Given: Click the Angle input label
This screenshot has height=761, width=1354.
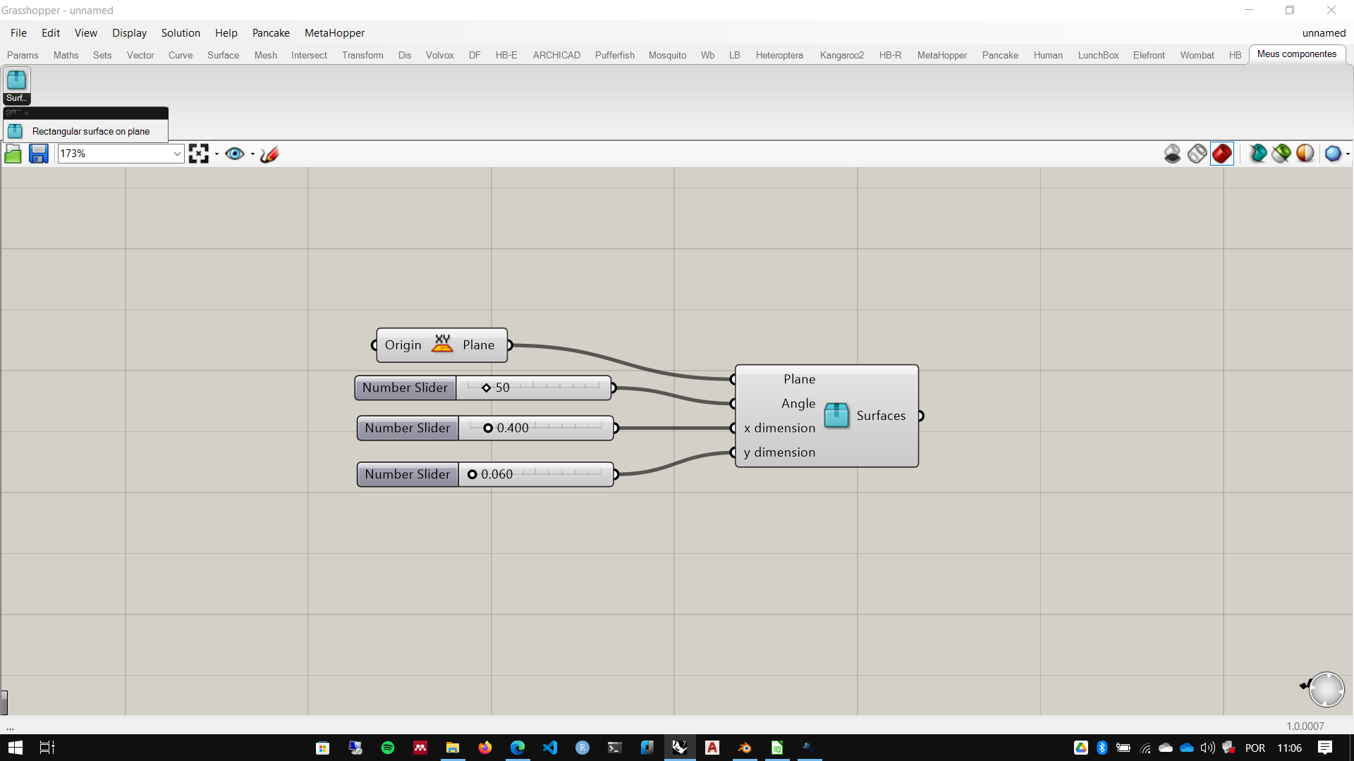Looking at the screenshot, I should (798, 404).
